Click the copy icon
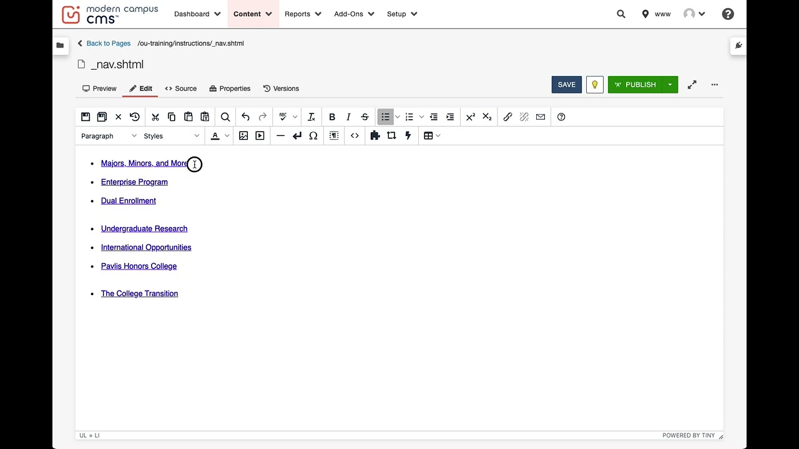 (172, 117)
